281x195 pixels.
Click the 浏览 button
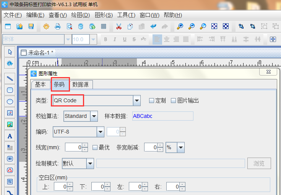tap(259, 163)
